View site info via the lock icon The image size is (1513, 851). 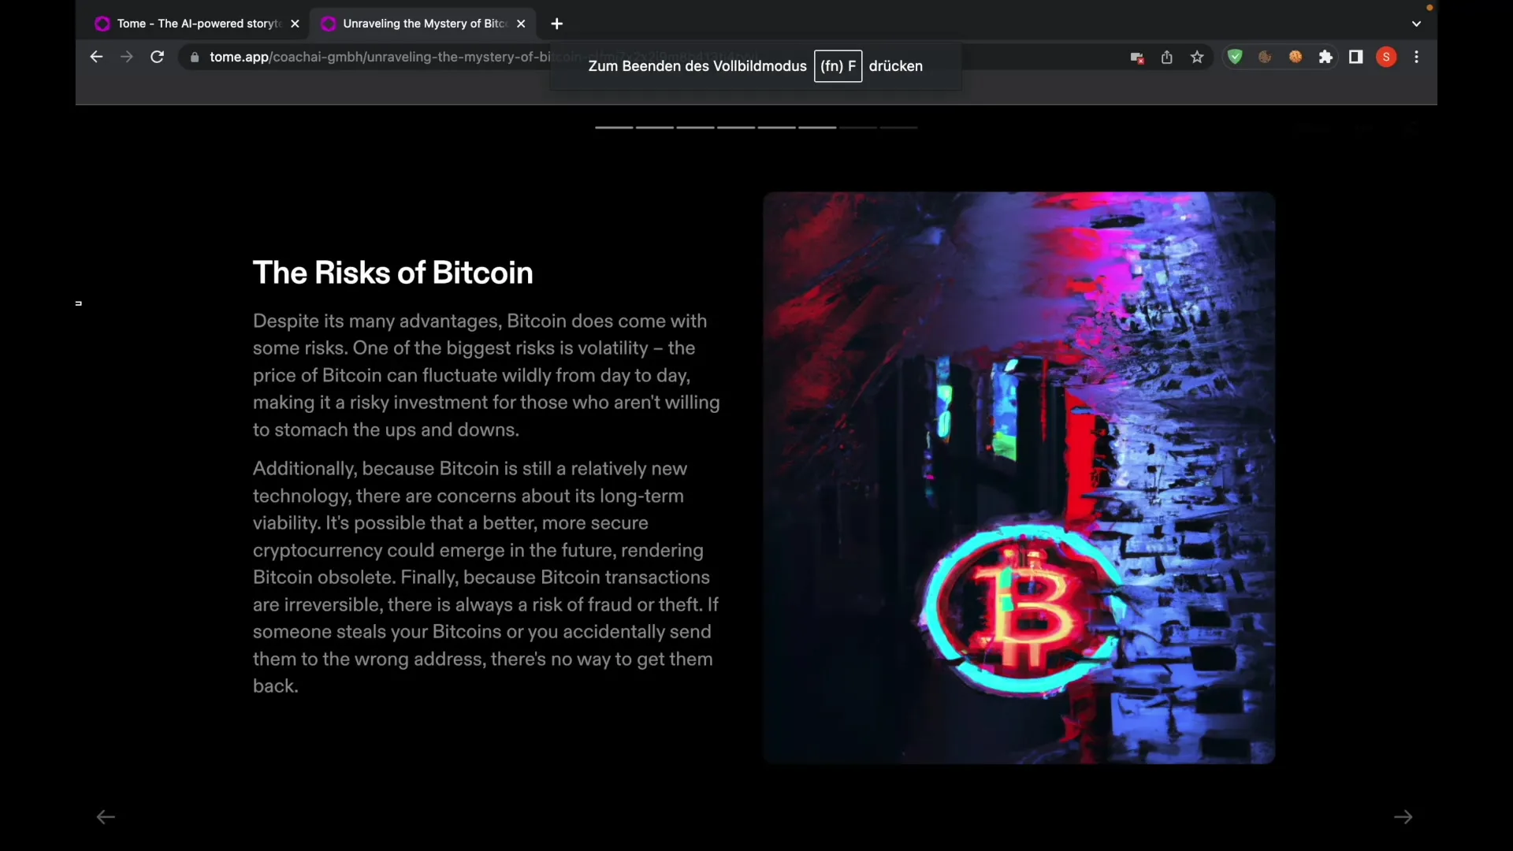[195, 57]
